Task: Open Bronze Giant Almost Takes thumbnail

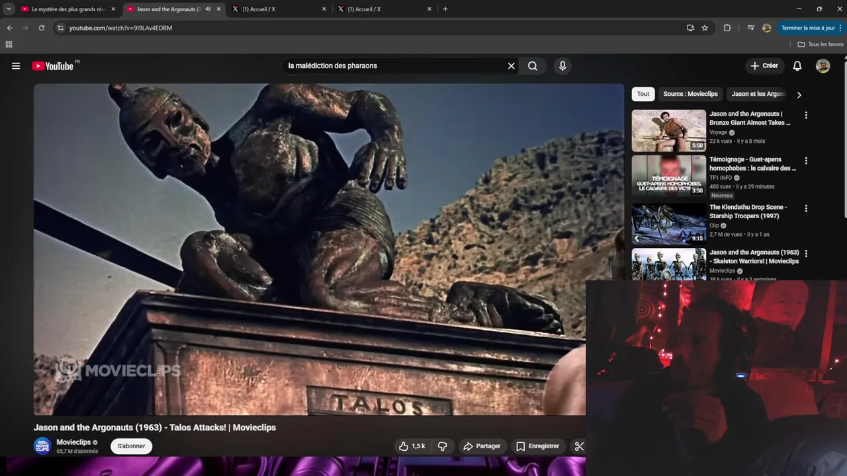Action: pos(668,131)
